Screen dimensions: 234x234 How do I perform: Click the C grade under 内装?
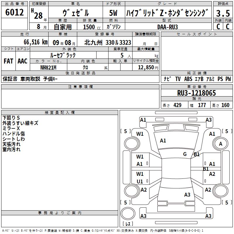point(228,27)
